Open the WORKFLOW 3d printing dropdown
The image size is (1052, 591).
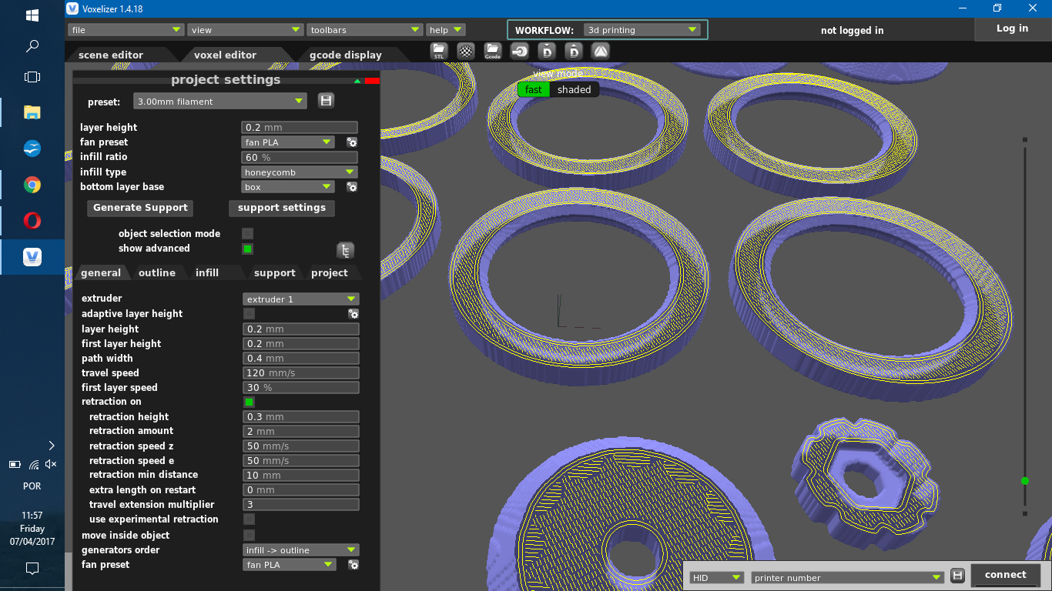pos(642,30)
